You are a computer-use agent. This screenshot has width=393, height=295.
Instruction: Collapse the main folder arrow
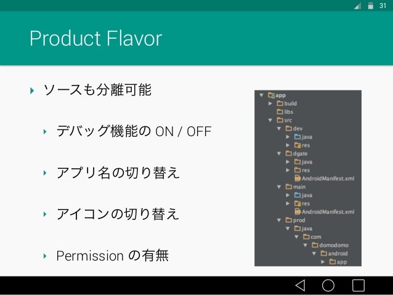coord(279,187)
